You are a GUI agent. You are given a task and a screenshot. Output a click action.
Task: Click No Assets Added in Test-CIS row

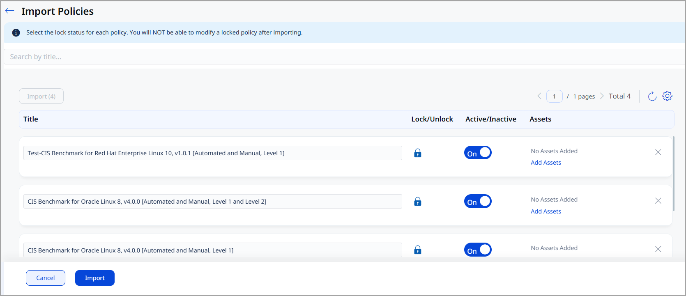pos(554,151)
